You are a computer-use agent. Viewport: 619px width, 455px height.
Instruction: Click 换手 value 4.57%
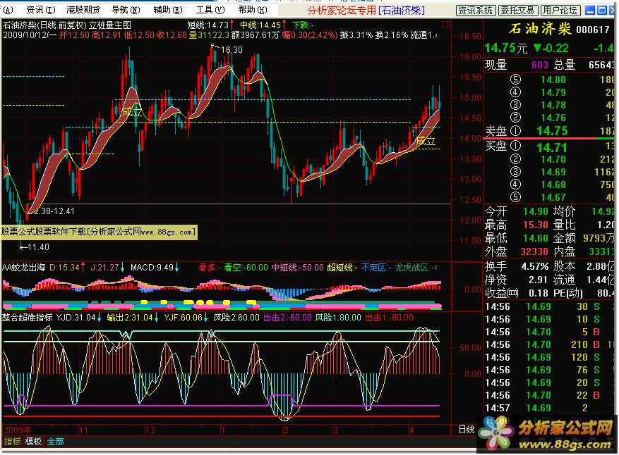(x=535, y=267)
